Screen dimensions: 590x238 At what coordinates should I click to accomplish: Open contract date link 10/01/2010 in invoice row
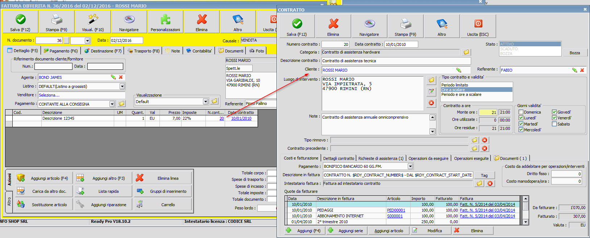[x=241, y=118]
